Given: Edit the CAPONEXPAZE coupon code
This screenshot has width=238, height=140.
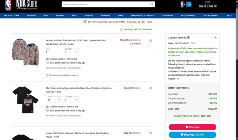Looking at the screenshot, I should pyautogui.click(x=193, y=43).
